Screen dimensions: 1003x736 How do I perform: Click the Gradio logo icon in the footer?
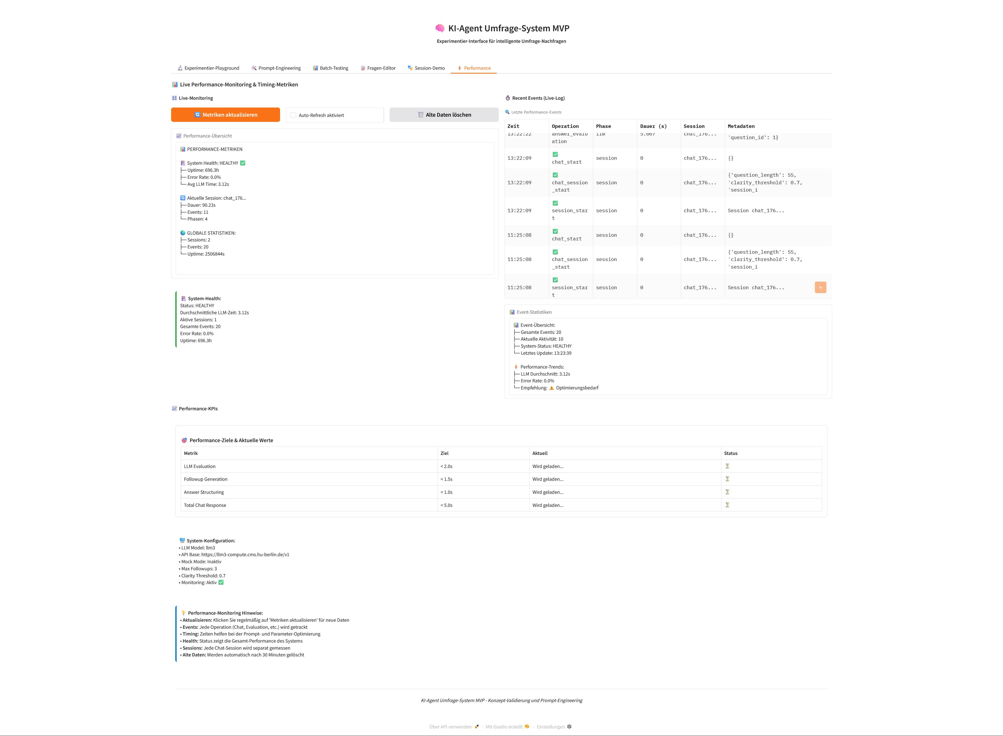click(x=527, y=726)
